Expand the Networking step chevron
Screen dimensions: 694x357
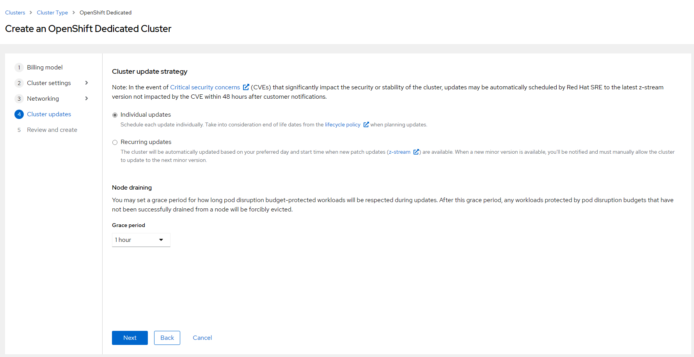87,98
